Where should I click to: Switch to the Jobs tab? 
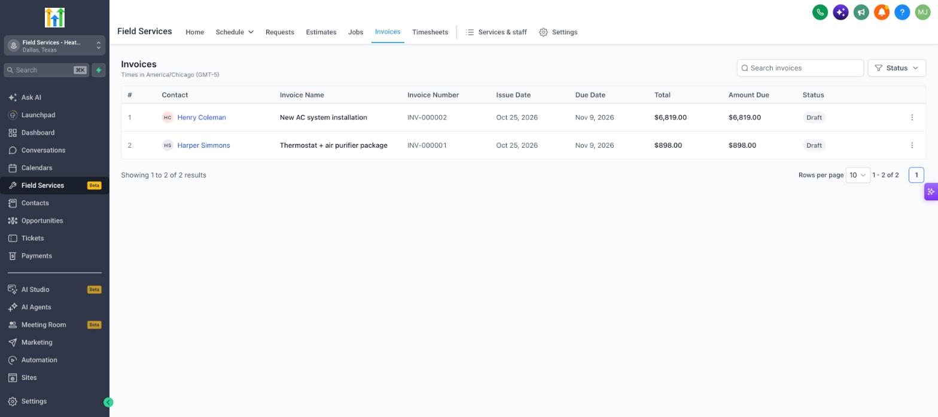[355, 32]
